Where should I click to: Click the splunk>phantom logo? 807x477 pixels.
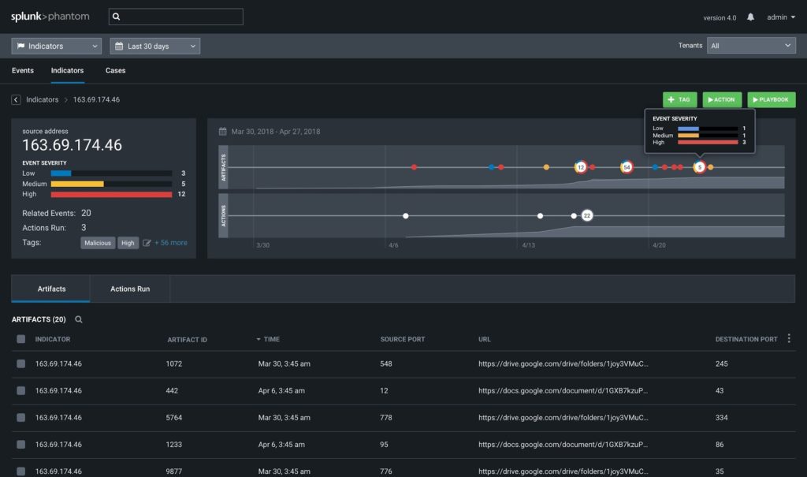[x=50, y=17]
